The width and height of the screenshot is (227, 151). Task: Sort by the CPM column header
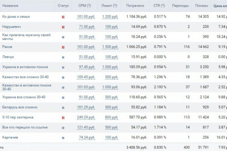84,6
